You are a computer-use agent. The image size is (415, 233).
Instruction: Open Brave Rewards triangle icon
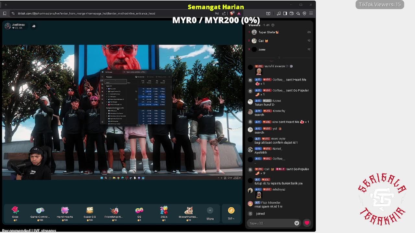point(239,13)
